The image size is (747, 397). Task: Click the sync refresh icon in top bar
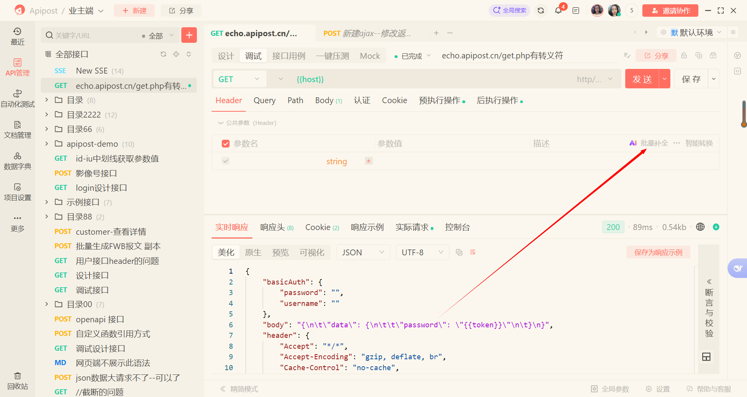(x=541, y=11)
